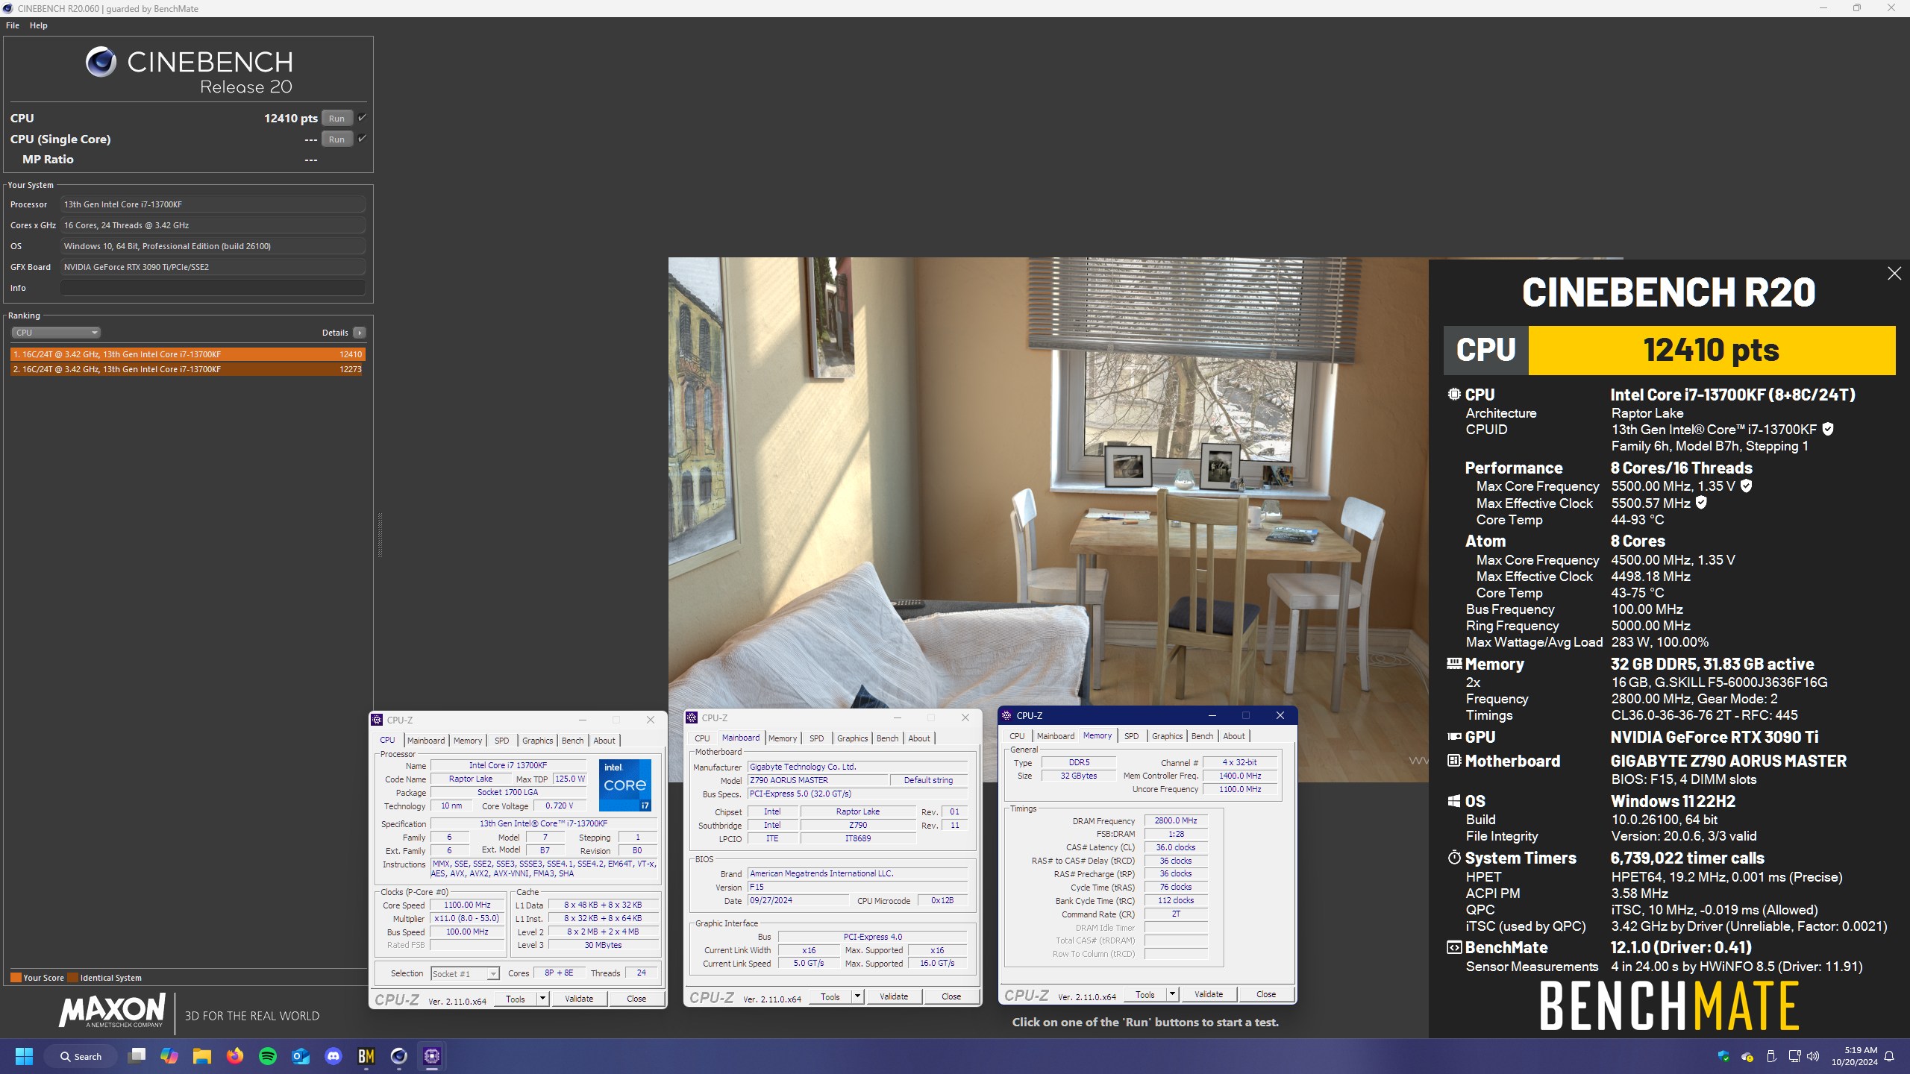The width and height of the screenshot is (1910, 1074).
Task: Click the 'Identical System' legend label
Action: click(x=110, y=978)
